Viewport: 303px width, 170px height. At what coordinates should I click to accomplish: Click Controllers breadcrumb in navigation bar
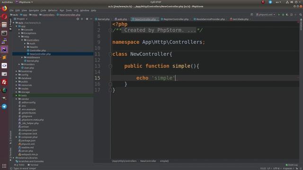(47, 15)
